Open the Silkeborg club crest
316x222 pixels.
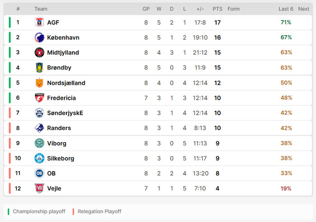coord(39,158)
